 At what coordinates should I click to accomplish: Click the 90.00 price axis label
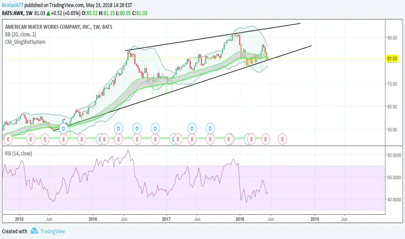pyautogui.click(x=392, y=38)
